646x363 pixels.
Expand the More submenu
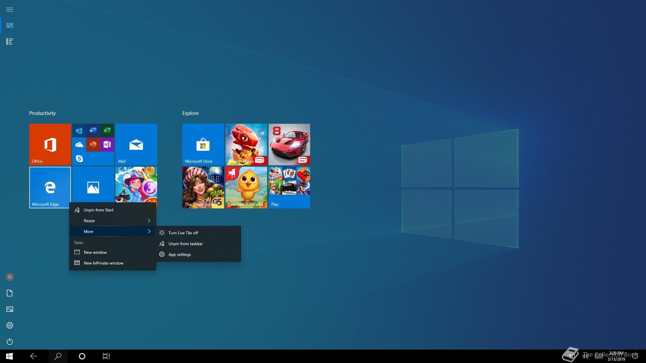pos(113,232)
